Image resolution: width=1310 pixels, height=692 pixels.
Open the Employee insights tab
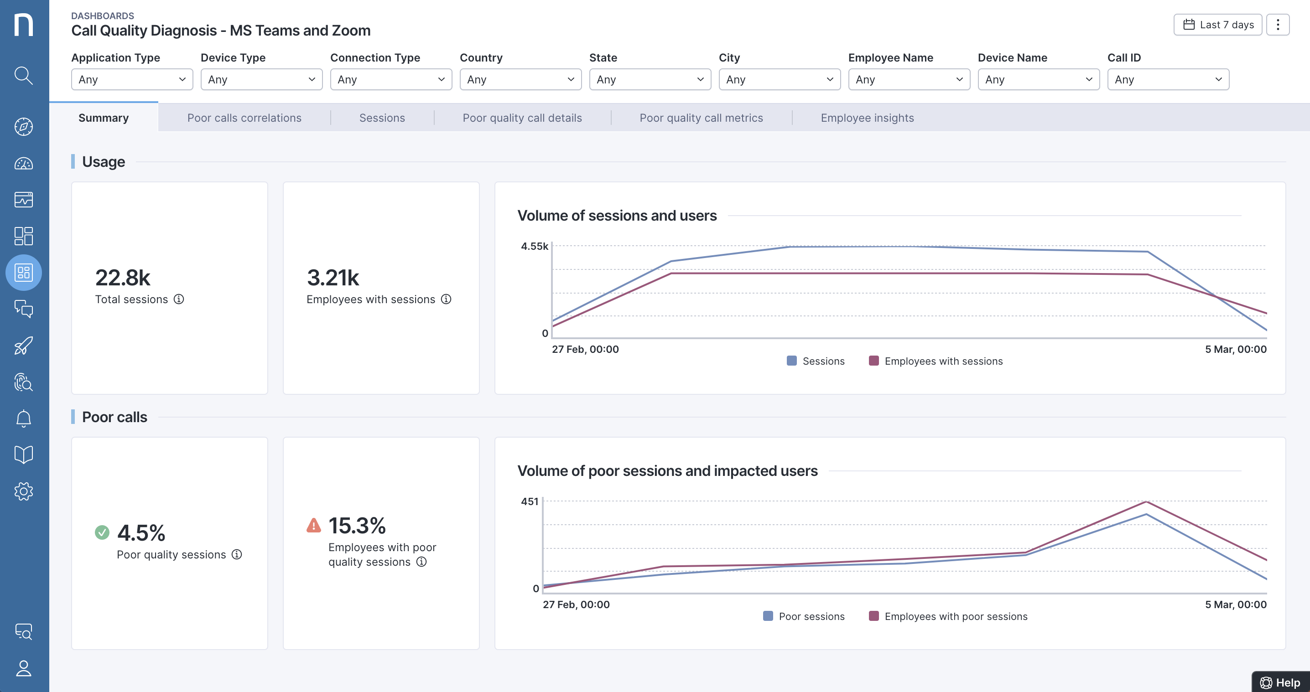pos(867,118)
